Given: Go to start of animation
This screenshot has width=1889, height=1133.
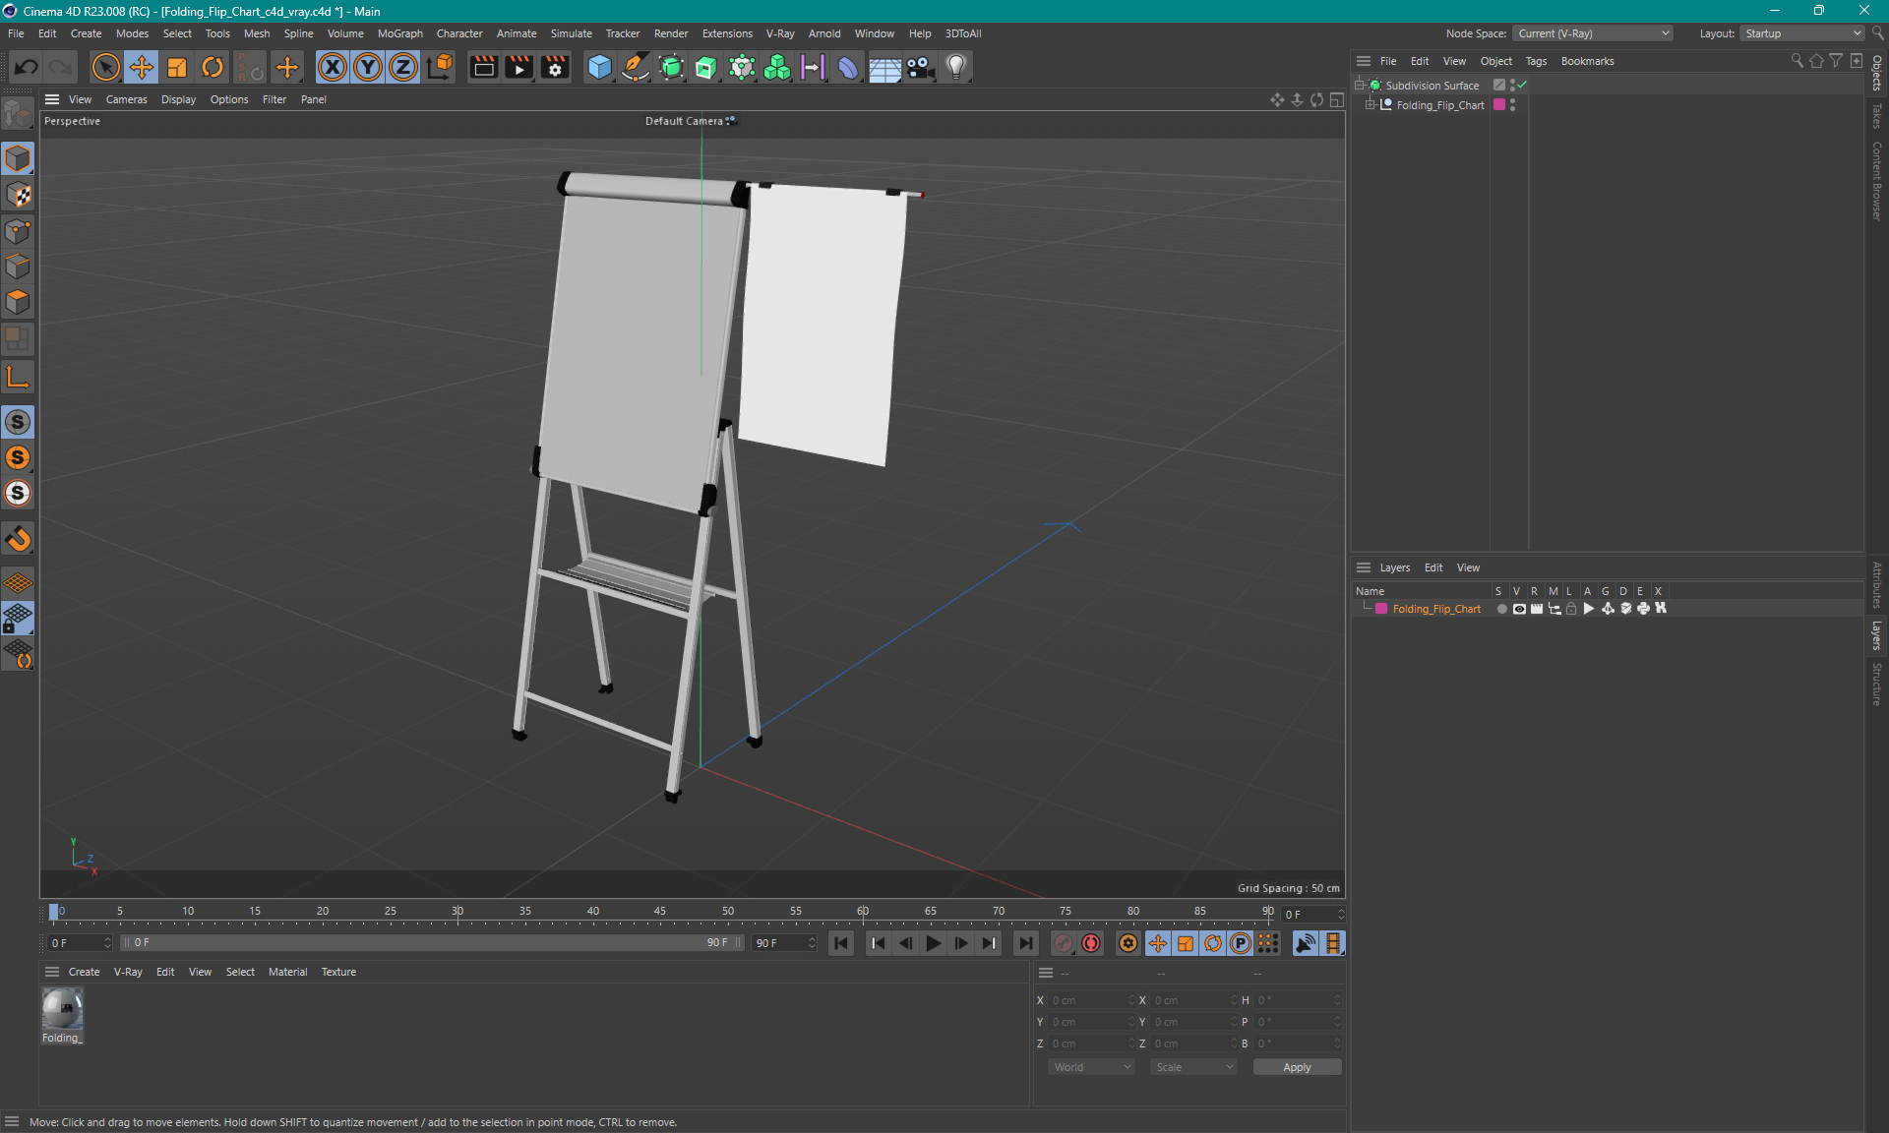Looking at the screenshot, I should tap(841, 943).
